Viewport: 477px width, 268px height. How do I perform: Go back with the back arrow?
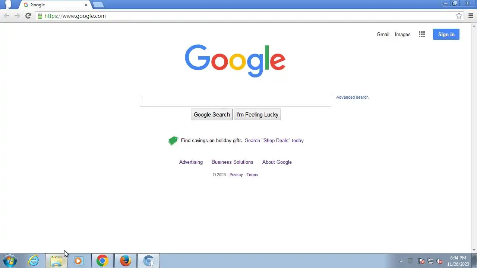6,16
